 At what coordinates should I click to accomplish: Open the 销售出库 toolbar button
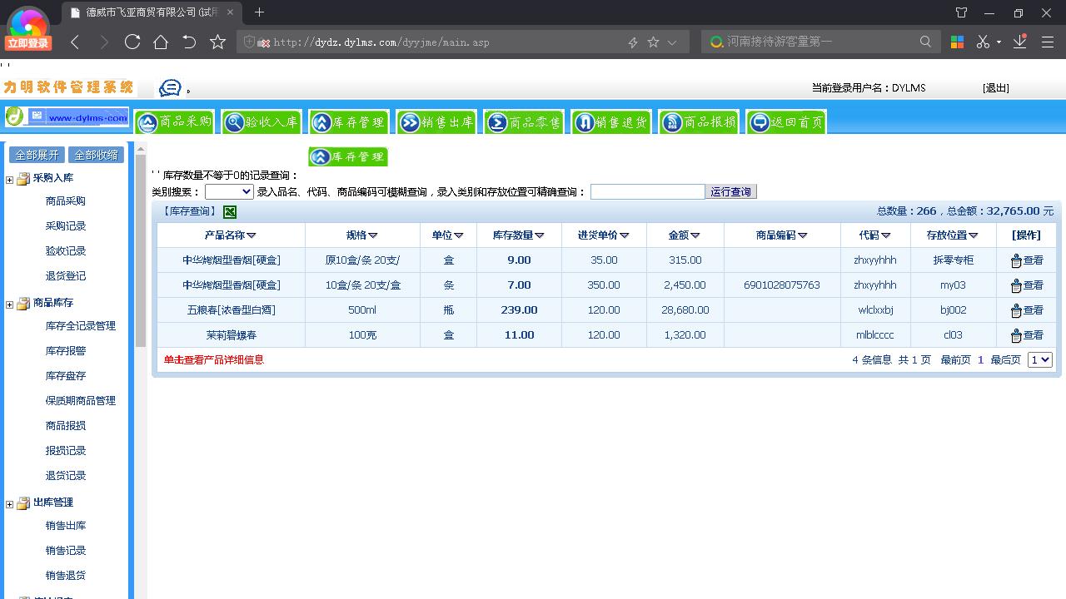pyautogui.click(x=436, y=122)
